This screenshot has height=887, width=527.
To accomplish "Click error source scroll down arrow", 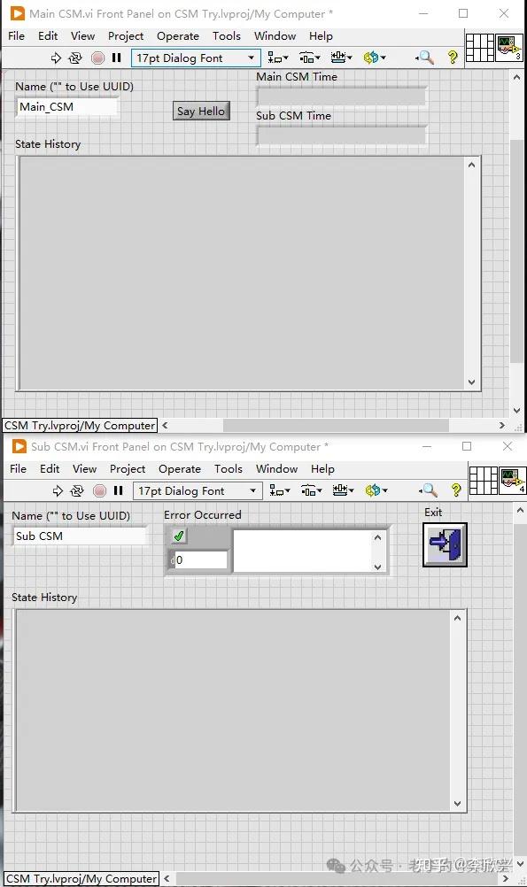I will pos(377,567).
